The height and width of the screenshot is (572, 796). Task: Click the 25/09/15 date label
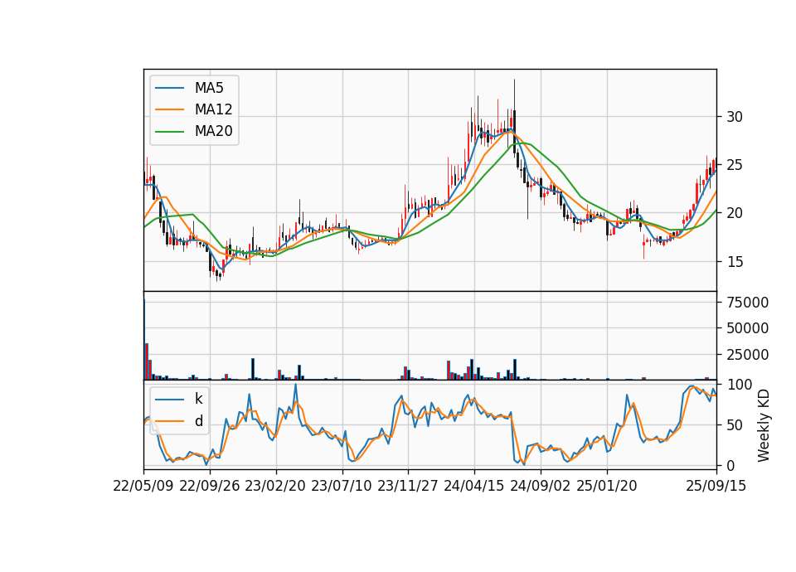[716, 486]
